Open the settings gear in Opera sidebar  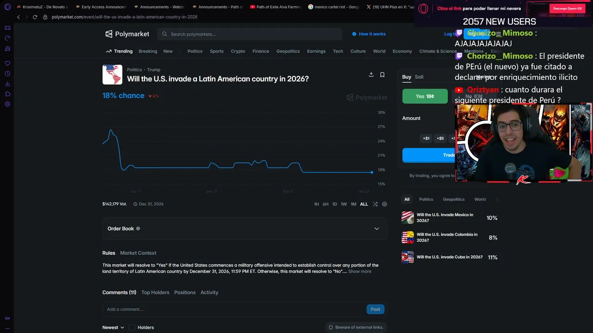click(7, 104)
